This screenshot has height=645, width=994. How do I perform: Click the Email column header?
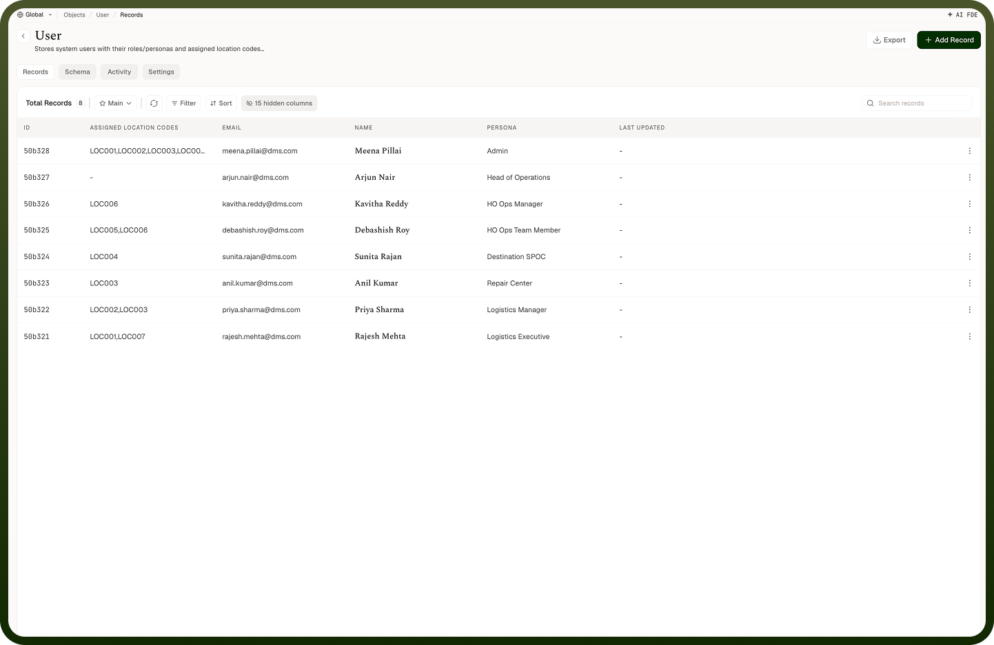point(232,127)
